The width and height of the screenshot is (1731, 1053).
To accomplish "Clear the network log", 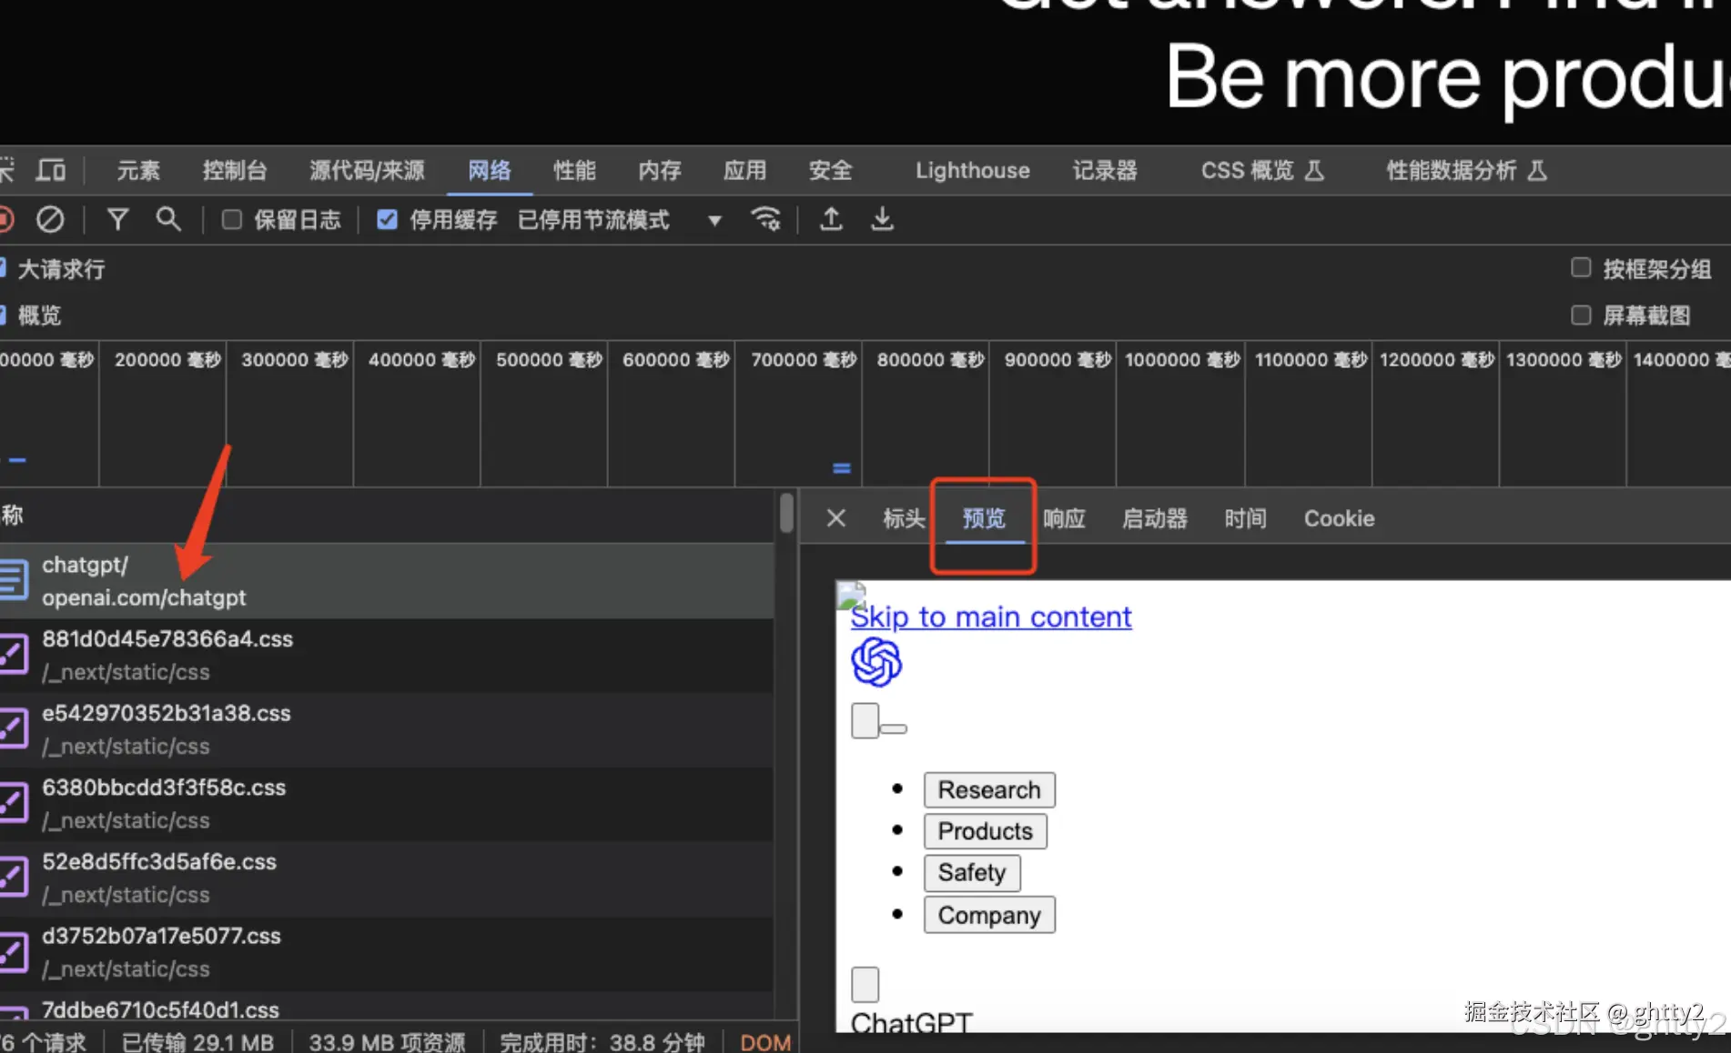I will pyautogui.click(x=50, y=219).
